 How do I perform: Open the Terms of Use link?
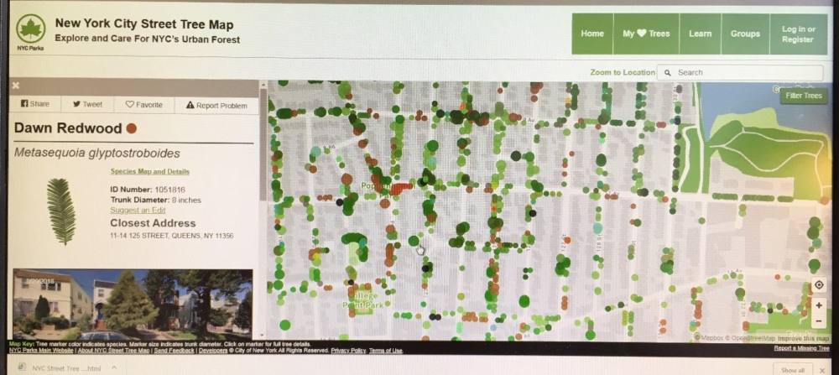click(386, 351)
